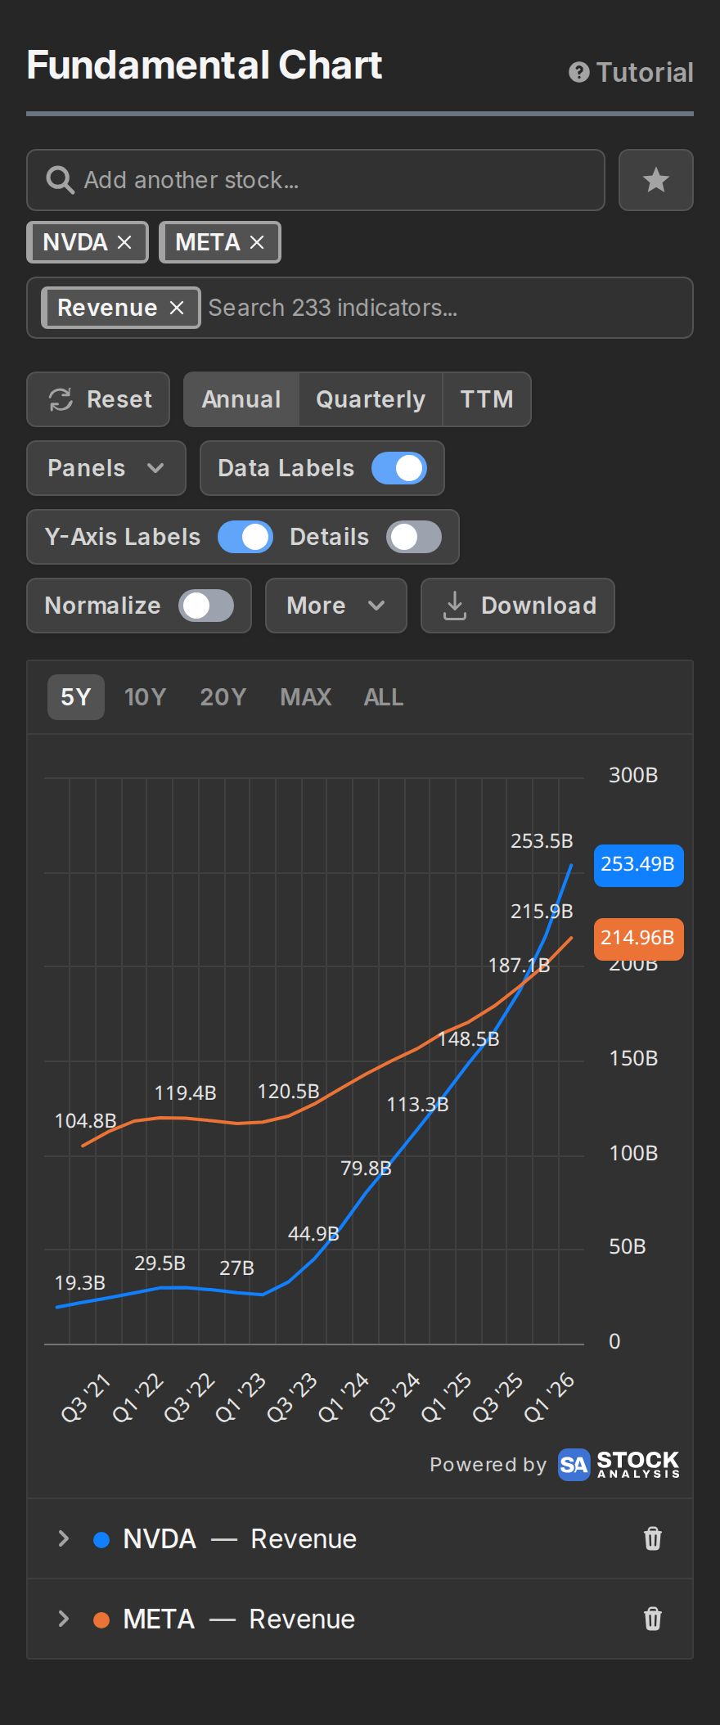Click the Download arrow icon
This screenshot has height=1725, width=720.
click(455, 606)
